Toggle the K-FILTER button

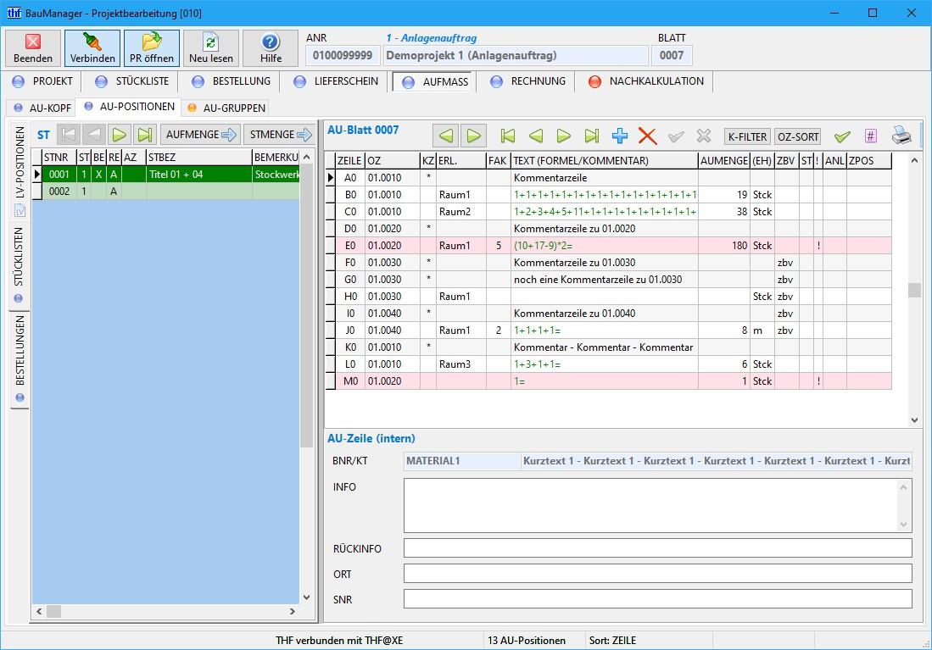point(746,136)
